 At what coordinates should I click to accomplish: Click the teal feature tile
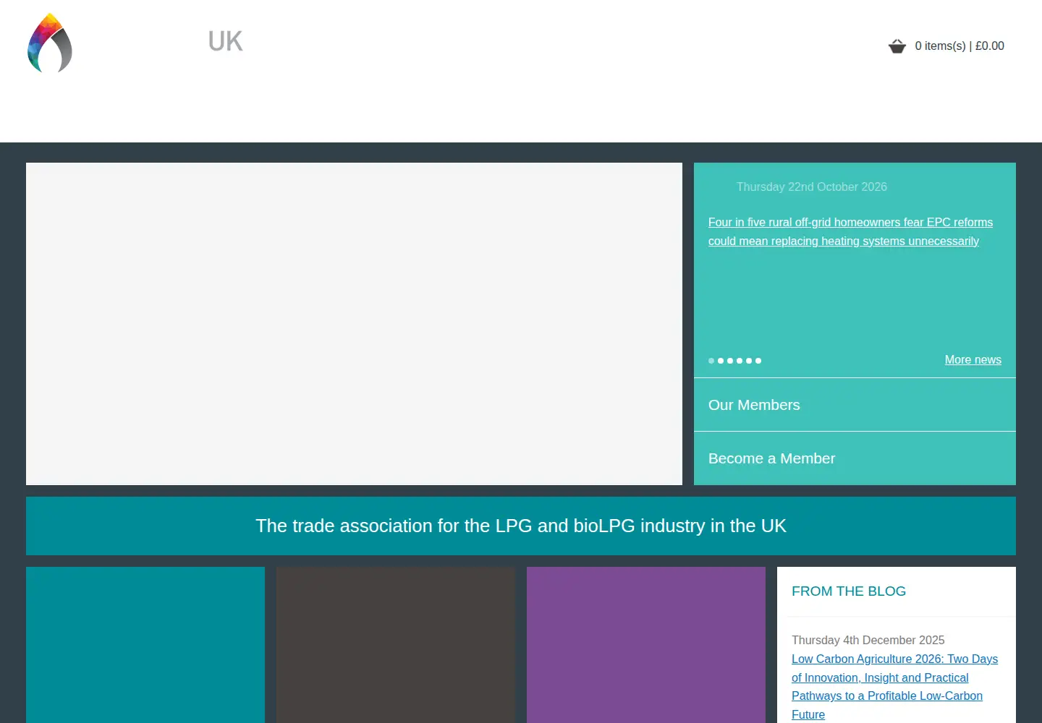145,645
